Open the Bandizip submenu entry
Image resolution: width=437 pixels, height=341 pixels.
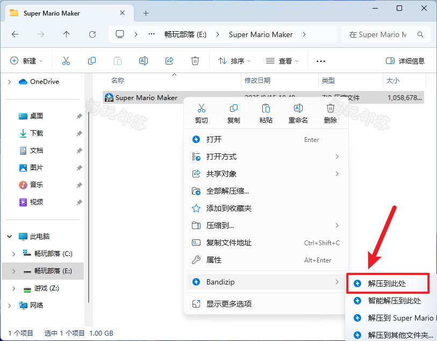pyautogui.click(x=266, y=282)
